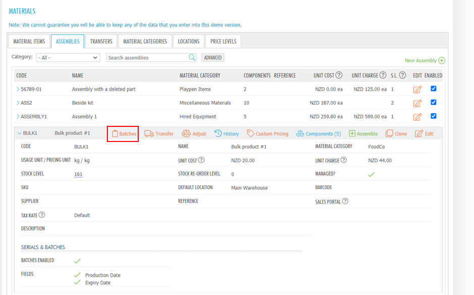
Task: View History for BULK1
Action: (x=218, y=134)
